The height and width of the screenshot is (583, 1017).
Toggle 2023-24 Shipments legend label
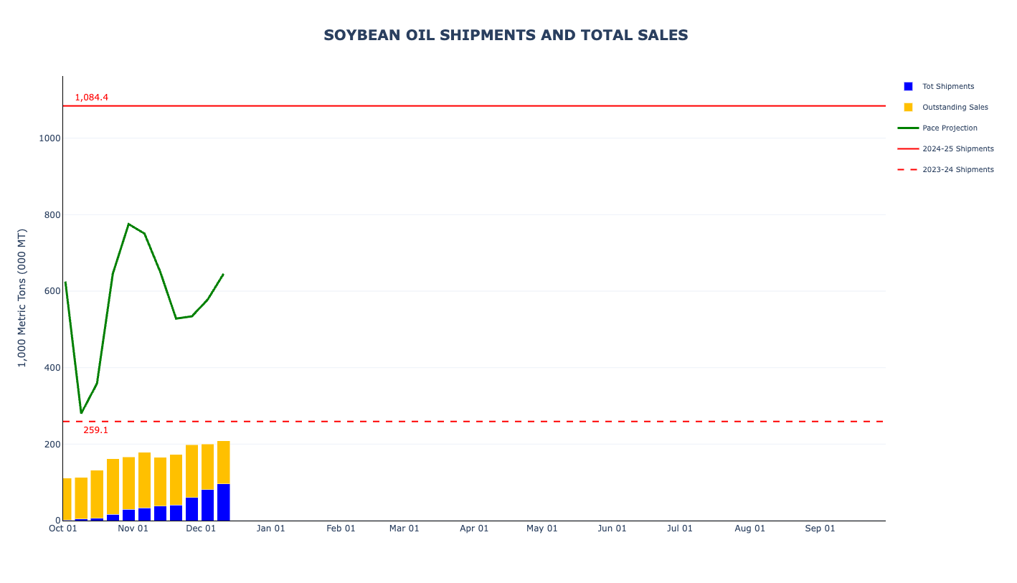(957, 169)
